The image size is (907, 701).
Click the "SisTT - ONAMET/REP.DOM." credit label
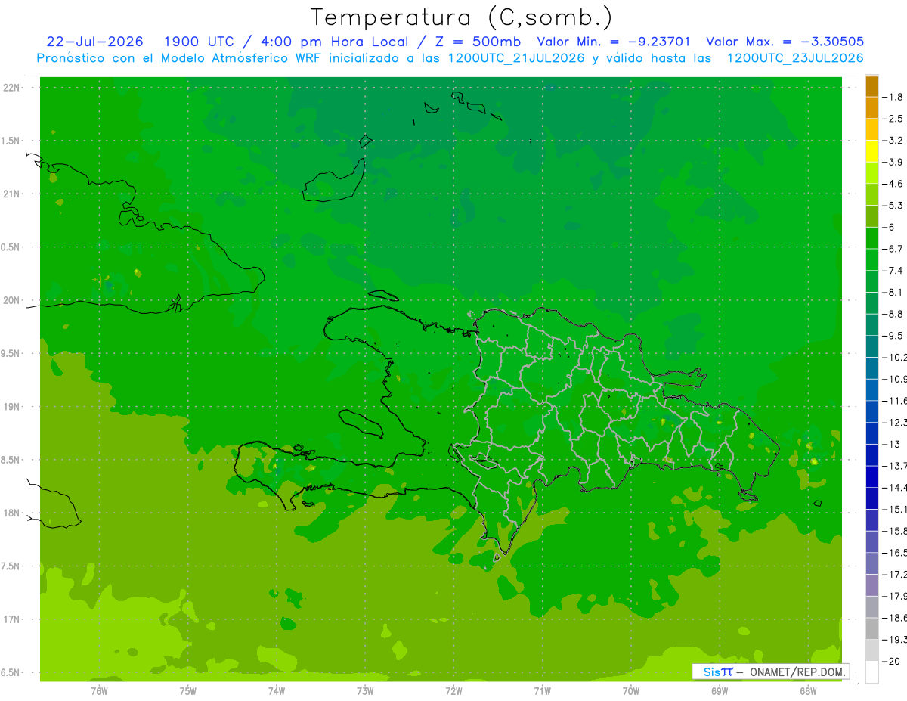(771, 672)
